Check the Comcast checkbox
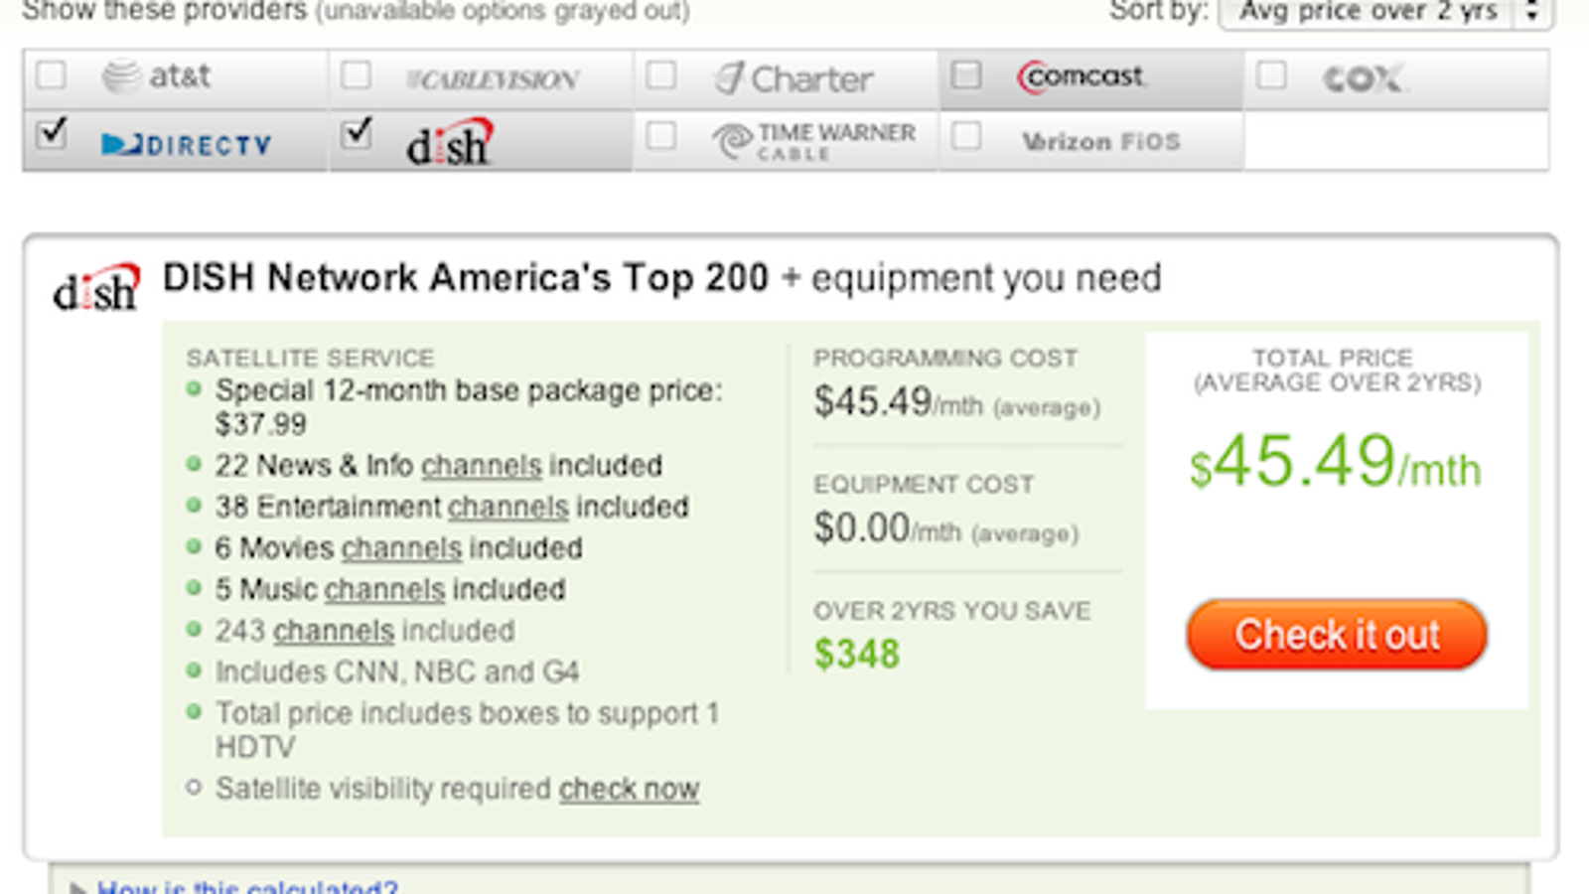Image resolution: width=1589 pixels, height=894 pixels. point(966,75)
